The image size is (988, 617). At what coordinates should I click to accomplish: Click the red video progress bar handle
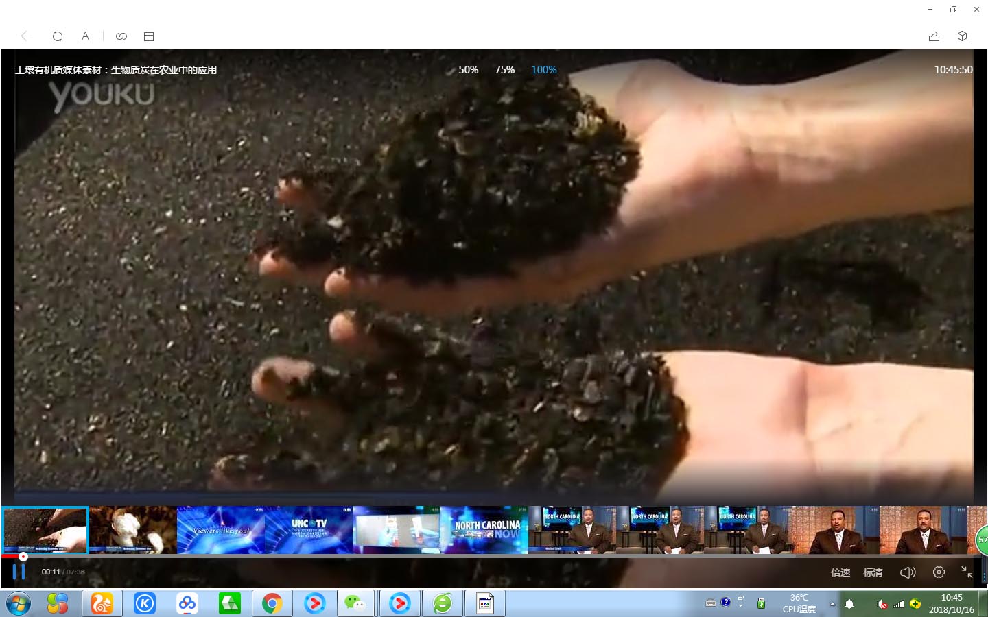23,557
